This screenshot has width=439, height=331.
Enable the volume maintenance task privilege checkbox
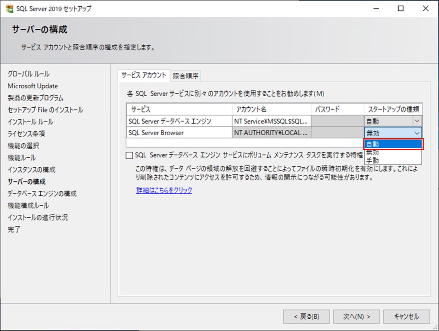[130, 155]
